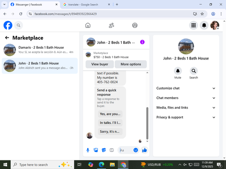Reload the Facebook page

coord(21,14)
